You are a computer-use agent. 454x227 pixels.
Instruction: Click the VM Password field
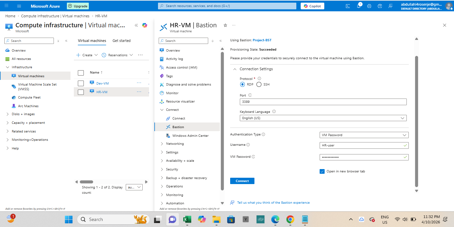point(364,157)
